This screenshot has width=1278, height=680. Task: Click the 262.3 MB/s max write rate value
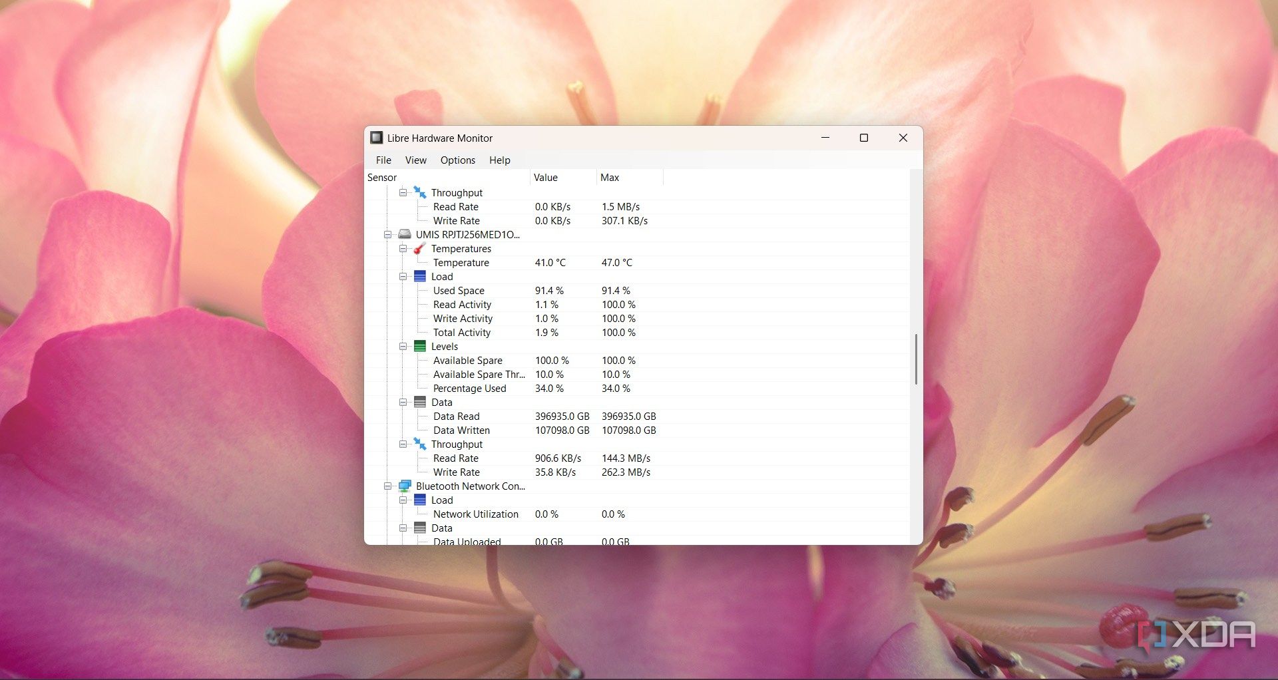[626, 472]
